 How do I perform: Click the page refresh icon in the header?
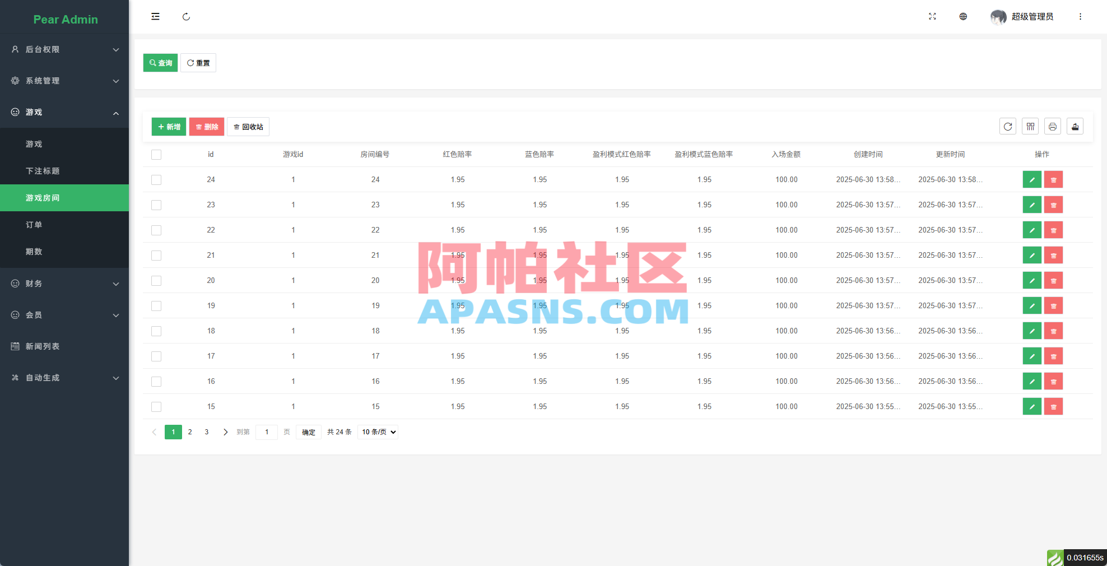[186, 17]
